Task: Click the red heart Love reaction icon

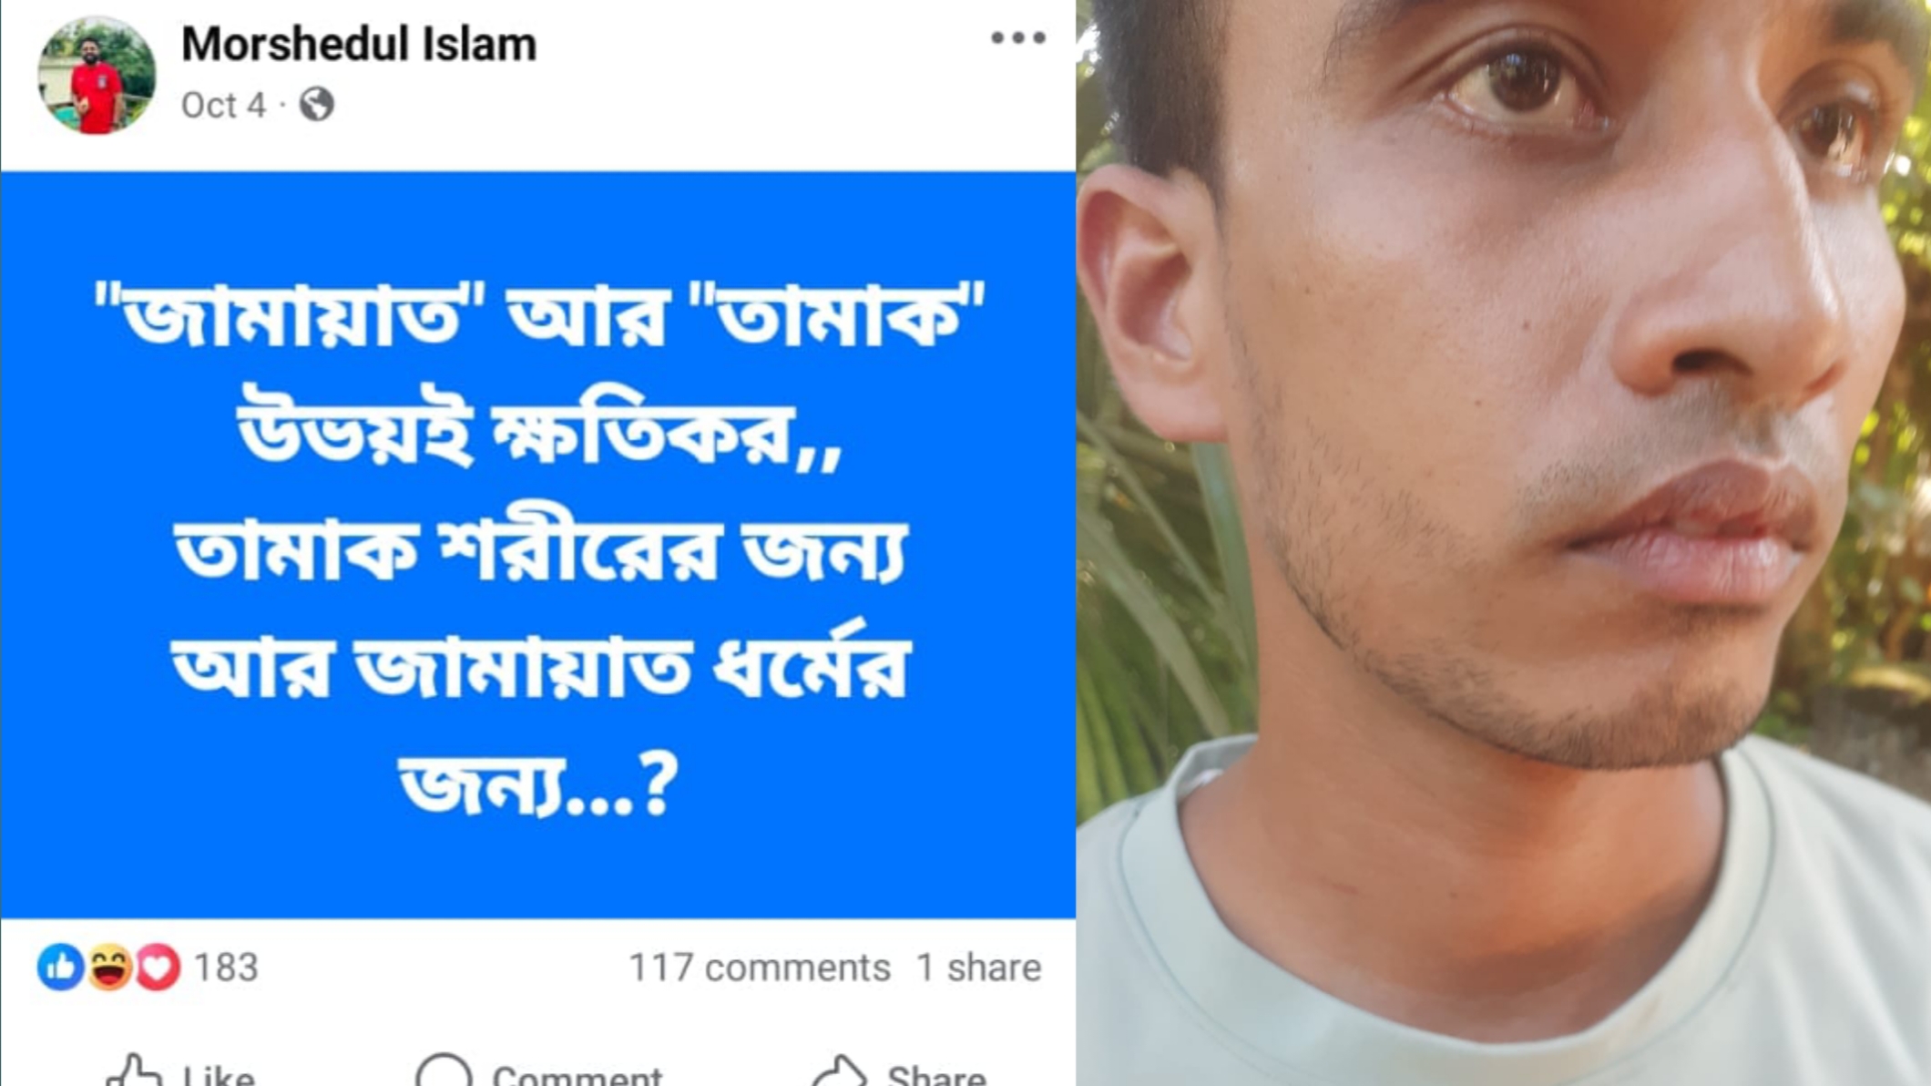Action: [x=158, y=967]
